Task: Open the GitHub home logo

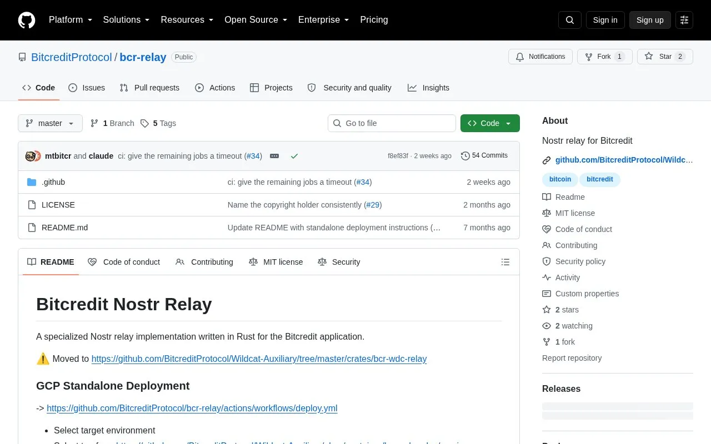Action: pos(27,20)
